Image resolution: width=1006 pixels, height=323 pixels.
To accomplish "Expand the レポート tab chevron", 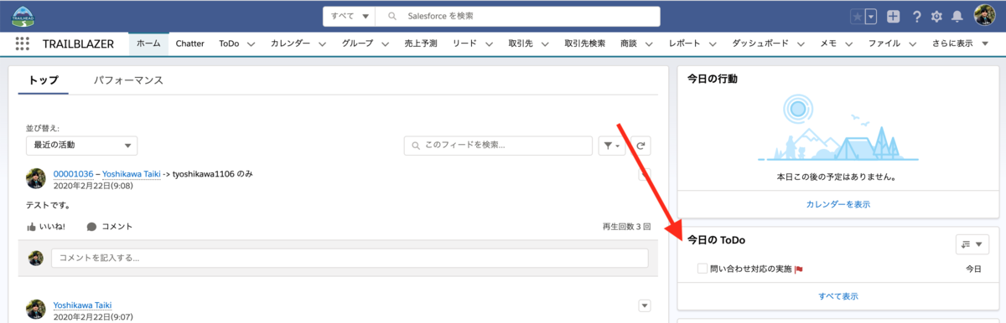I will [713, 44].
